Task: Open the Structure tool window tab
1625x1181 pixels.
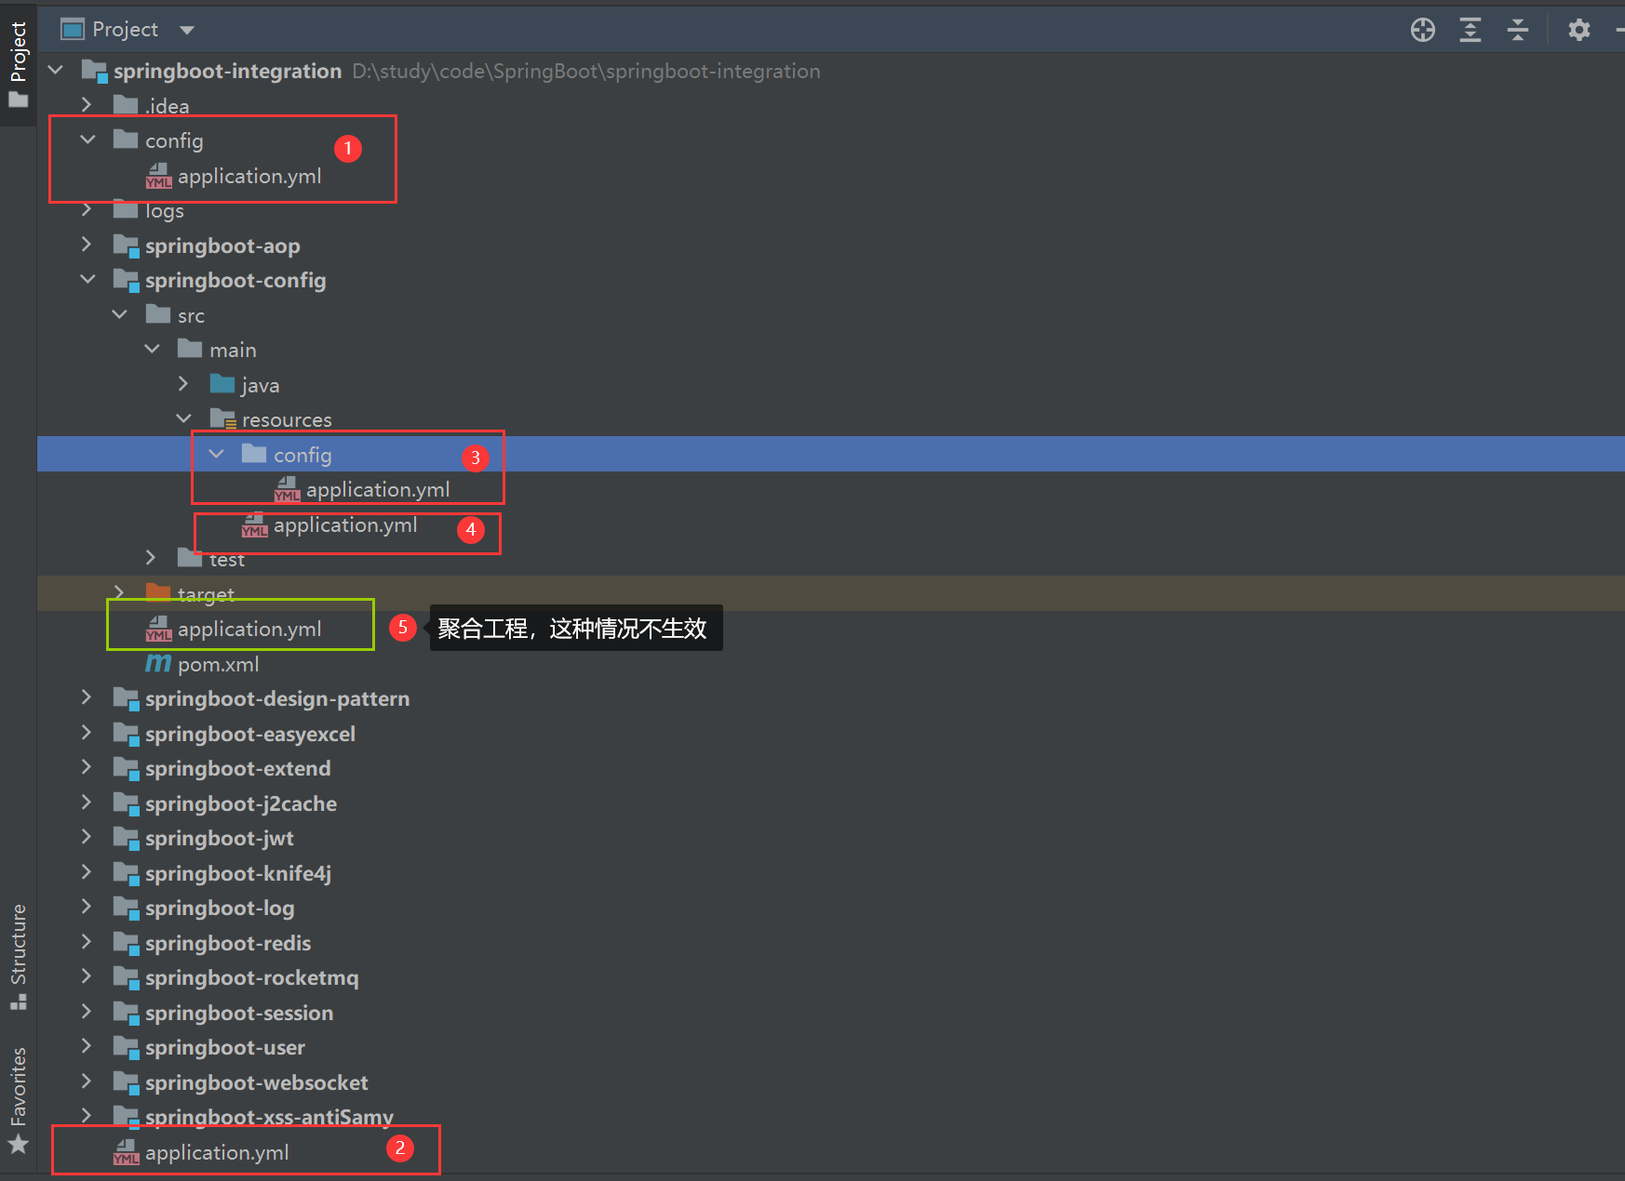Action: (x=18, y=956)
